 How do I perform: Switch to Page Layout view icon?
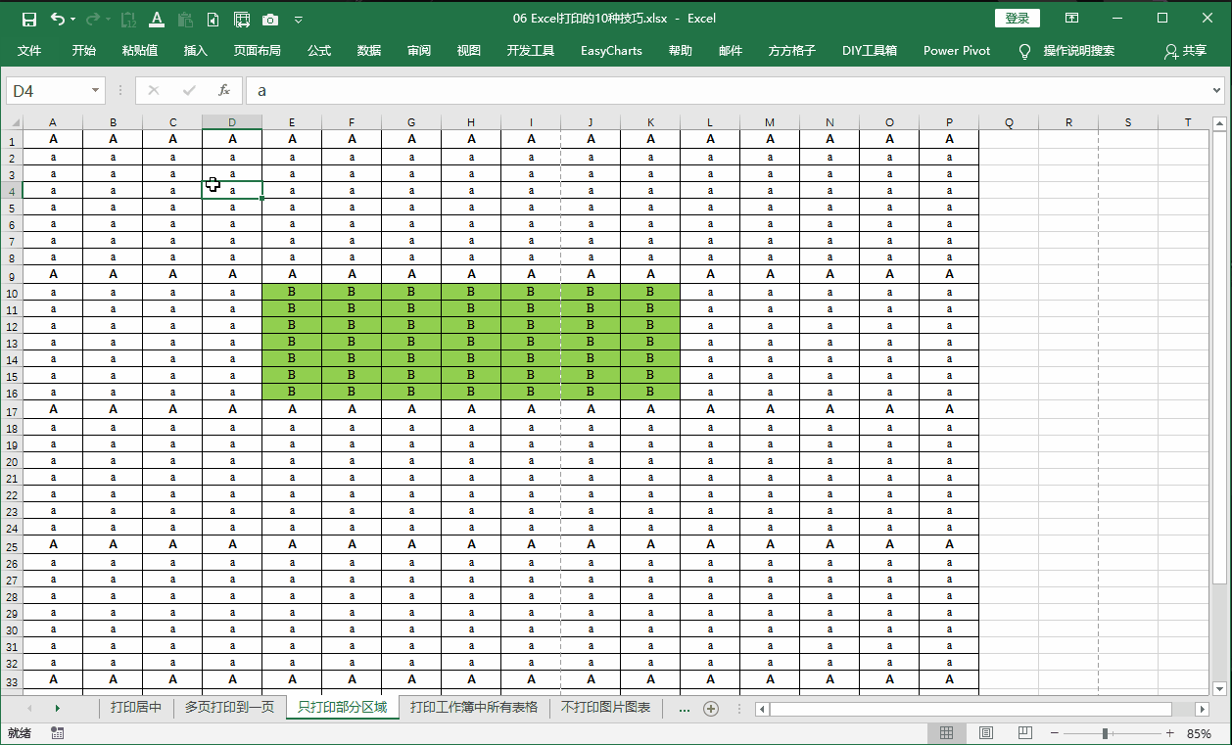point(986,733)
